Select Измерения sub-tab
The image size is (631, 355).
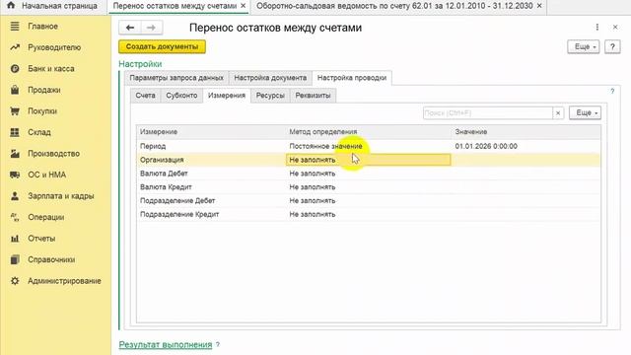[227, 96]
